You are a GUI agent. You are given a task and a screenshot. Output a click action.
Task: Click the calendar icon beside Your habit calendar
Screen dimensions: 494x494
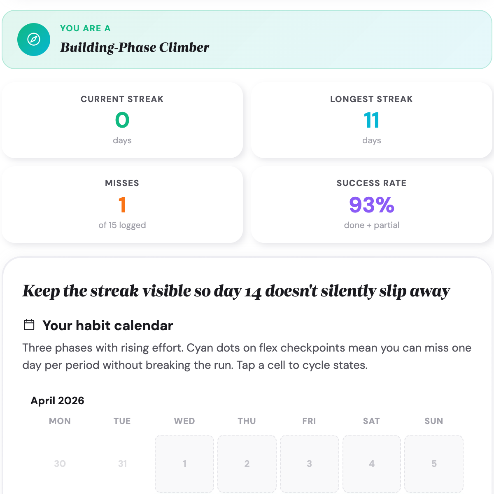(x=29, y=325)
